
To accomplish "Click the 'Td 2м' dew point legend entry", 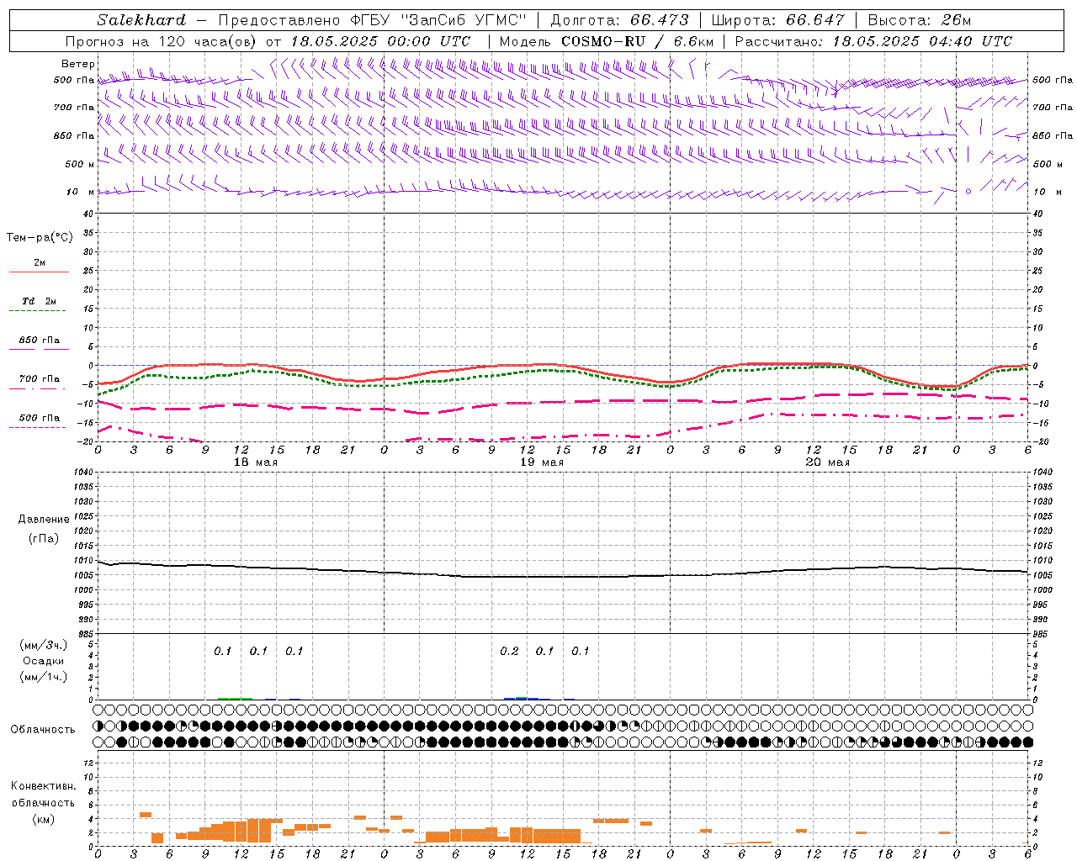I will [39, 301].
